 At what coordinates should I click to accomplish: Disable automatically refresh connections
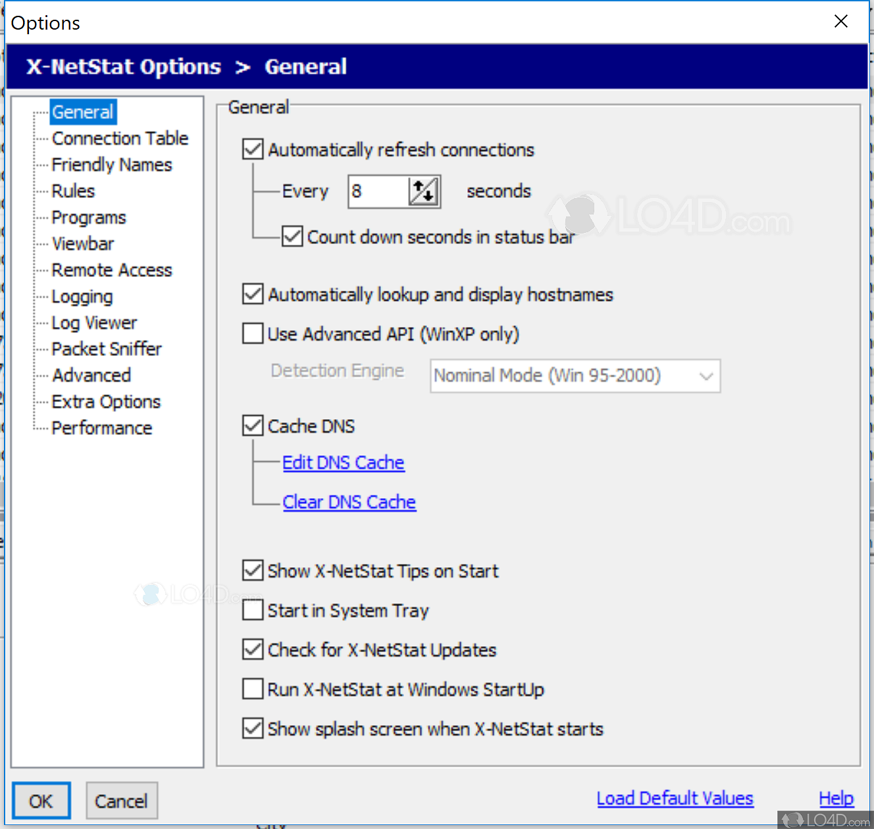click(253, 149)
